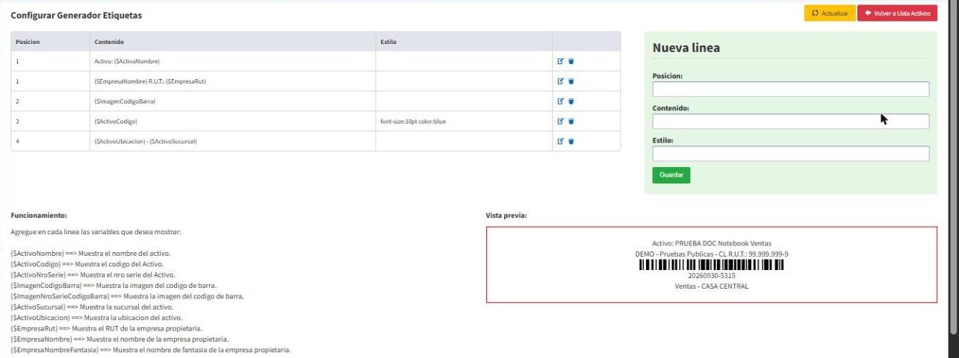Image resolution: width=959 pixels, height=358 pixels.
Task: Delete the 'Activo: {$ActivoNombre}' row
Action: (x=571, y=61)
